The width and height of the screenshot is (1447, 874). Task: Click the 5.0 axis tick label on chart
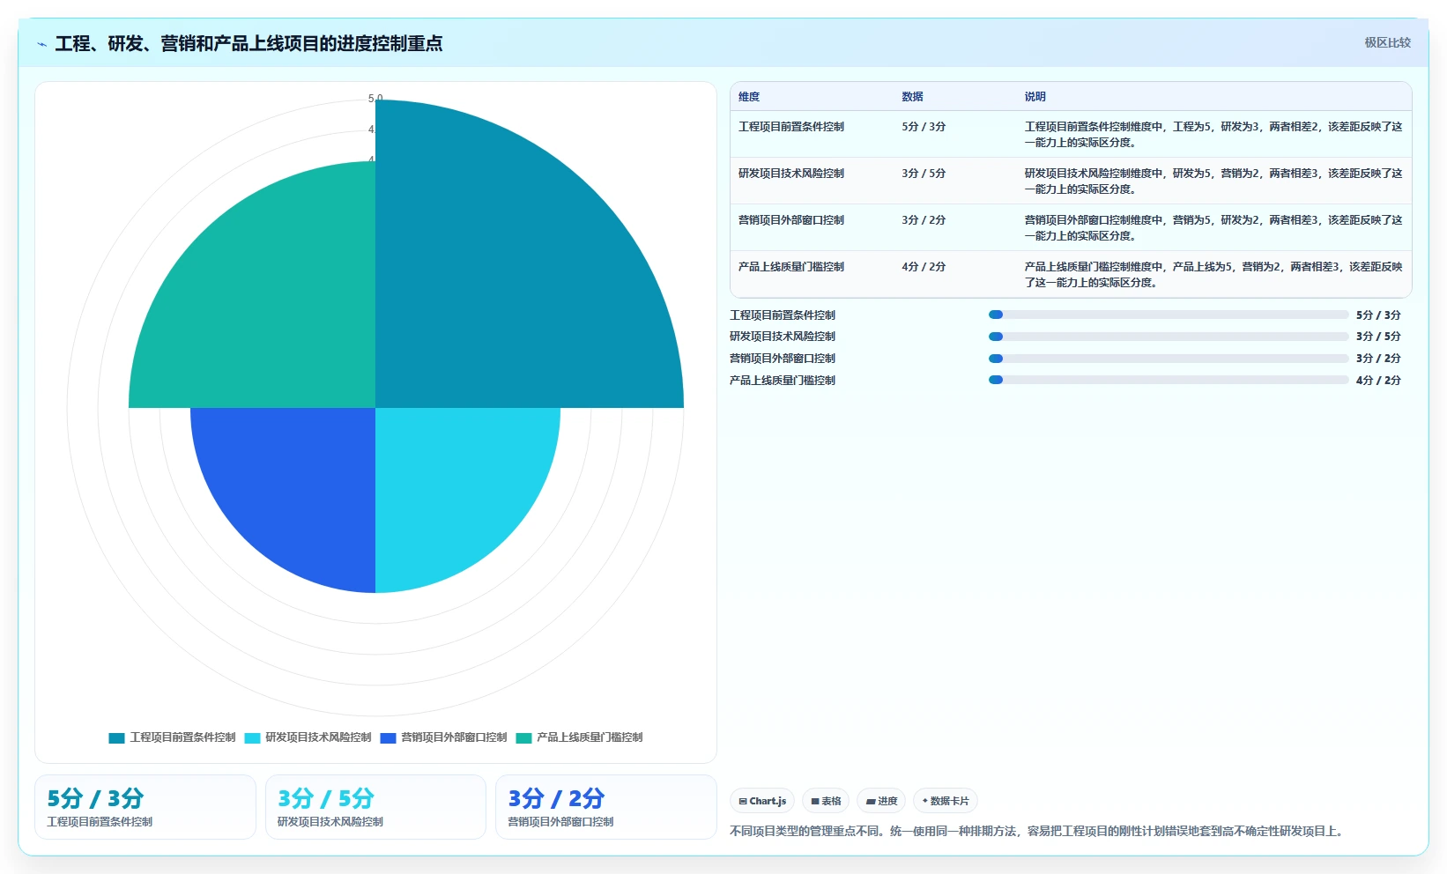pyautogui.click(x=375, y=99)
